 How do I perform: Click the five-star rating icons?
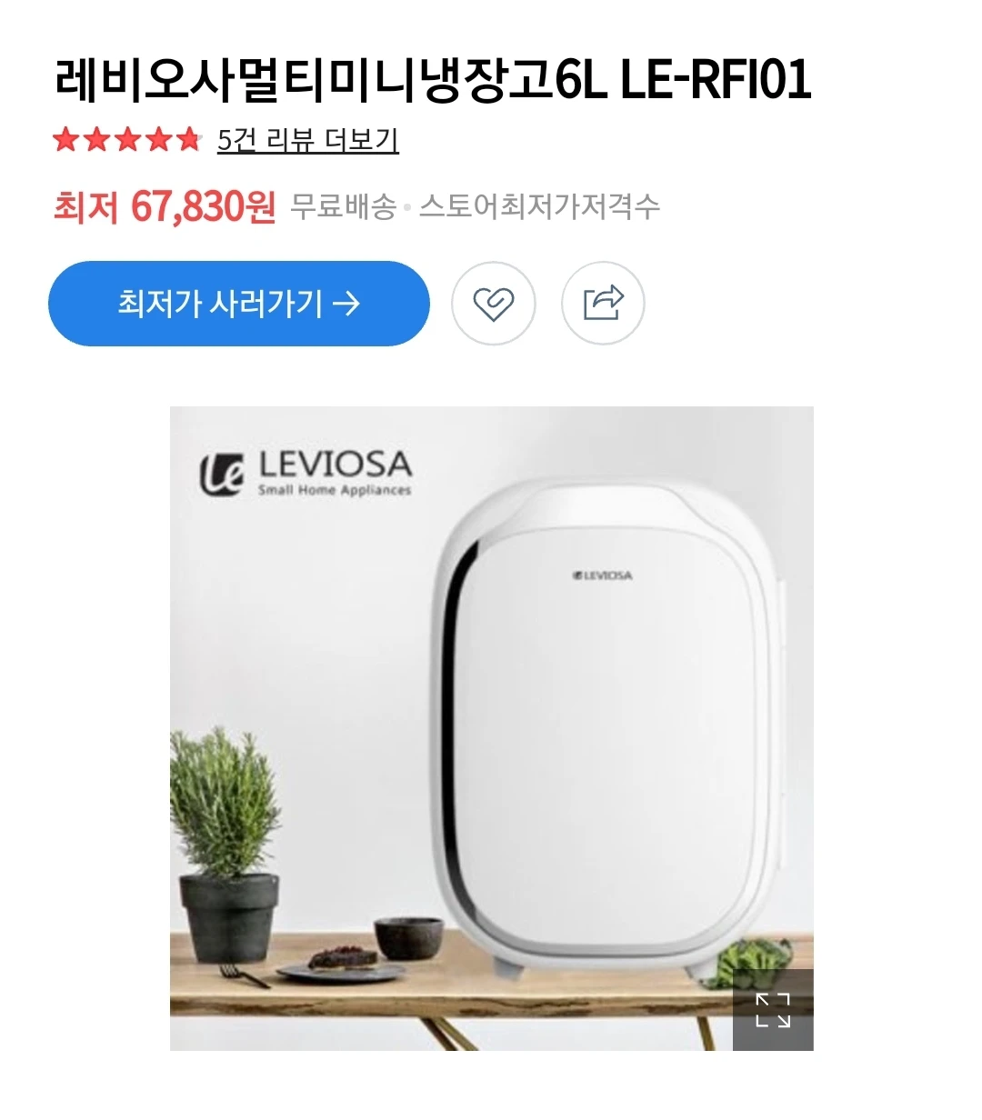pos(126,140)
